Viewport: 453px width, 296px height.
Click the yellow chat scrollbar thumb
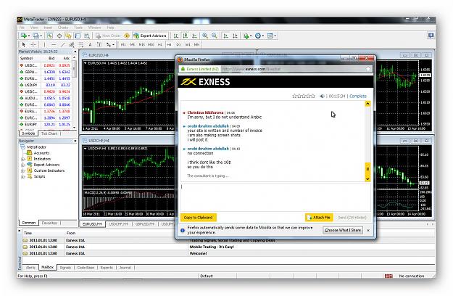coord(367,169)
